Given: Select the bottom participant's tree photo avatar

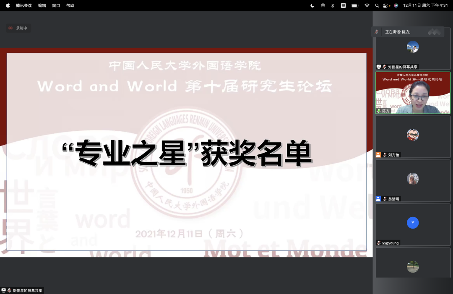Looking at the screenshot, I should (x=413, y=267).
